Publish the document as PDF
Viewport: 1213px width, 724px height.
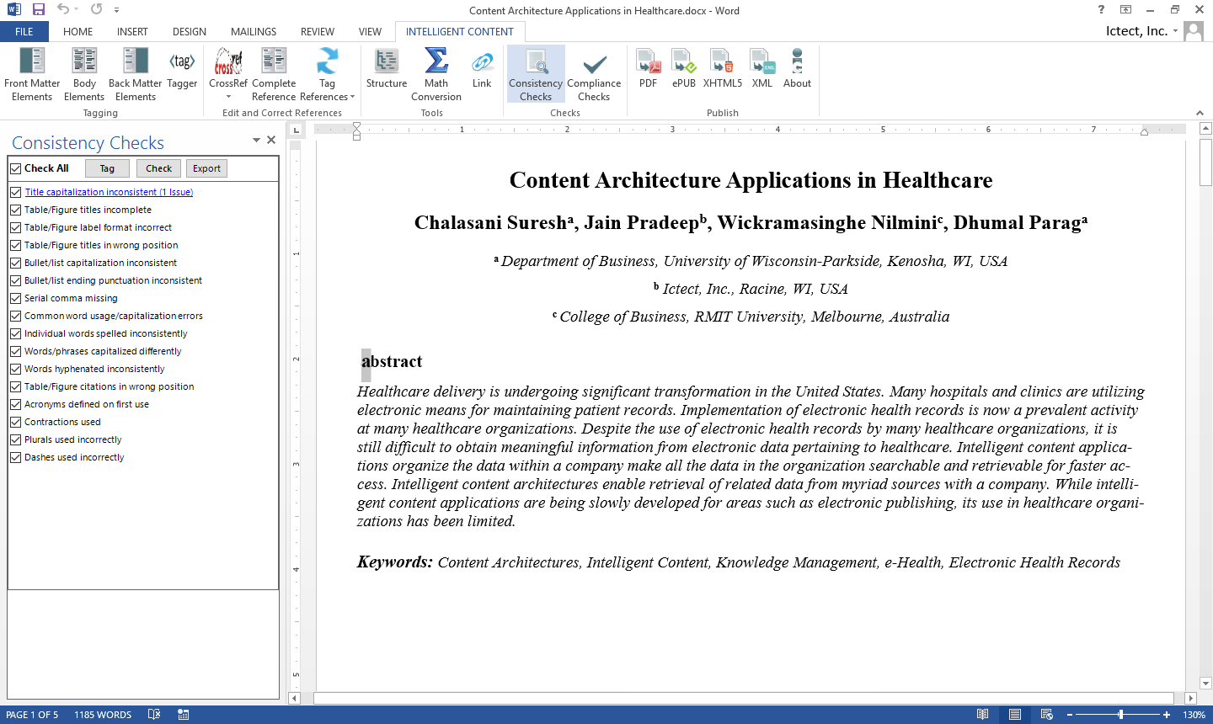pyautogui.click(x=648, y=69)
